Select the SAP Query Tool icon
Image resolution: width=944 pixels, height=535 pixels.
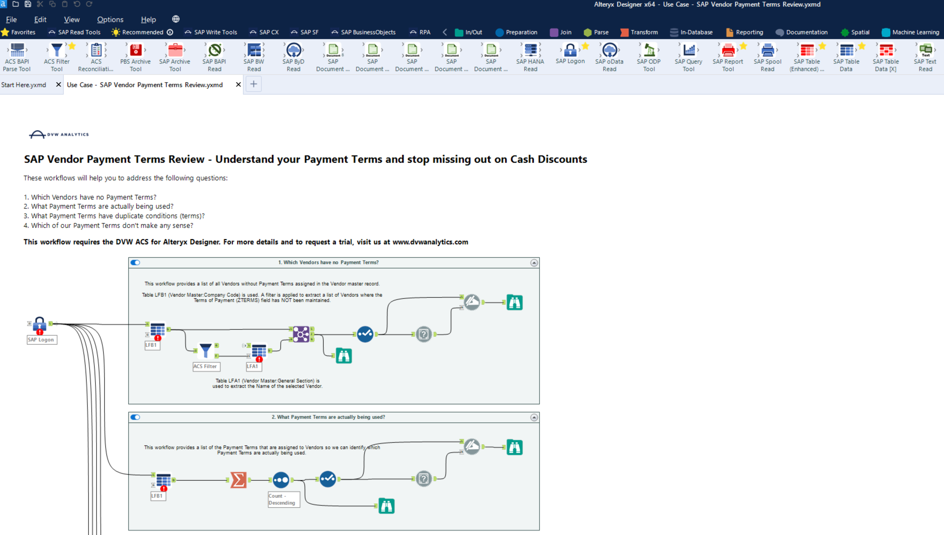(689, 51)
